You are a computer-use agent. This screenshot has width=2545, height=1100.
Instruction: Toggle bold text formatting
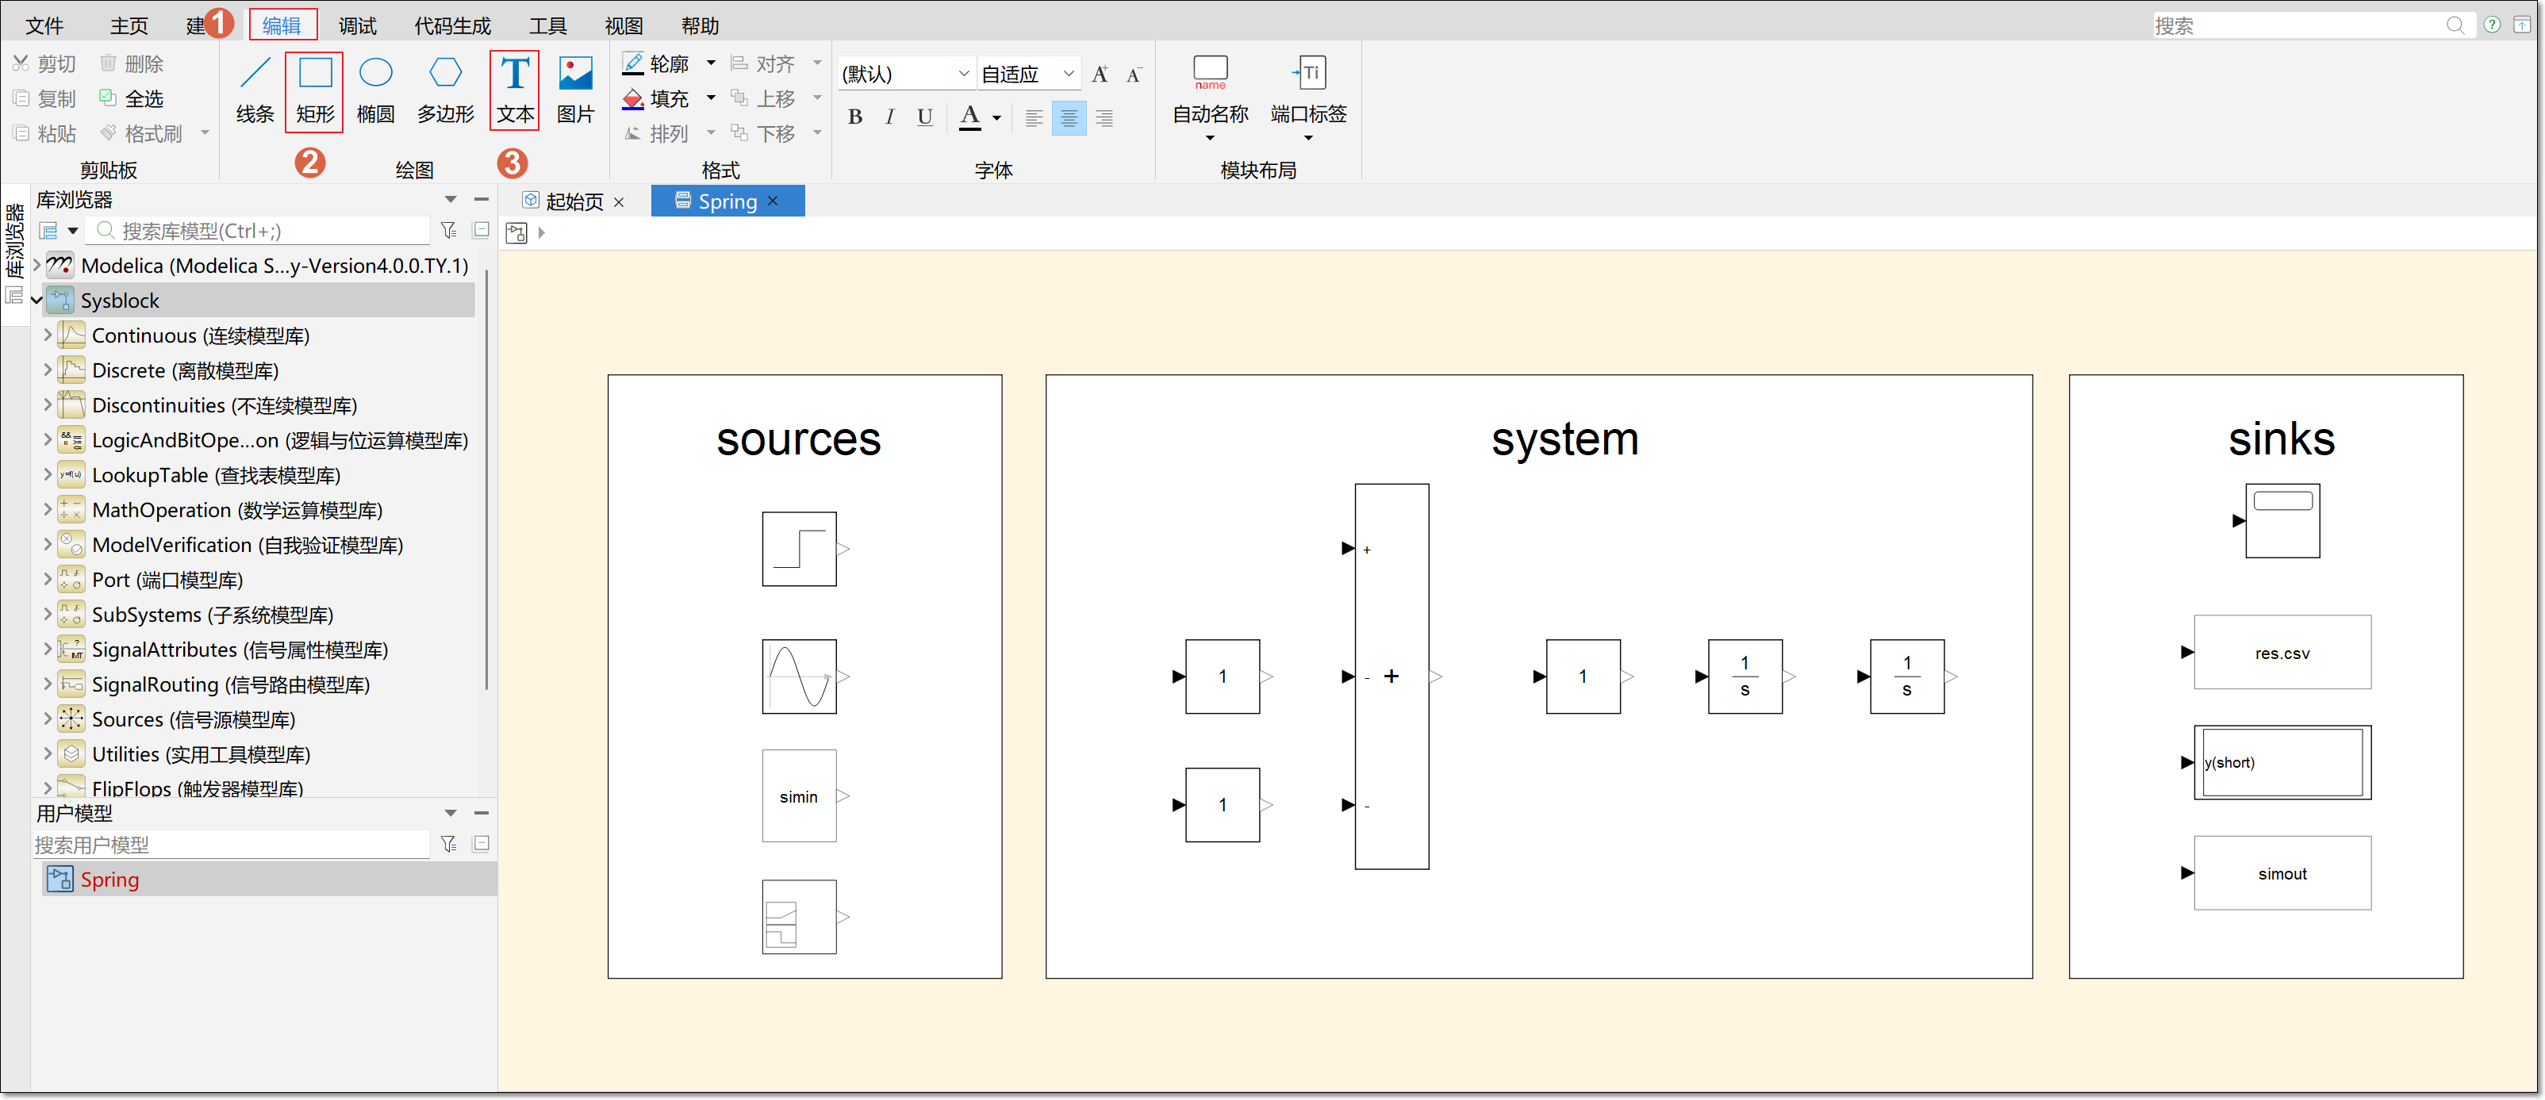coord(855,117)
